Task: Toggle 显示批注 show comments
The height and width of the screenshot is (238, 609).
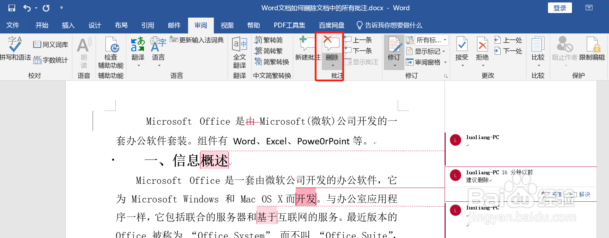Action: (x=361, y=62)
